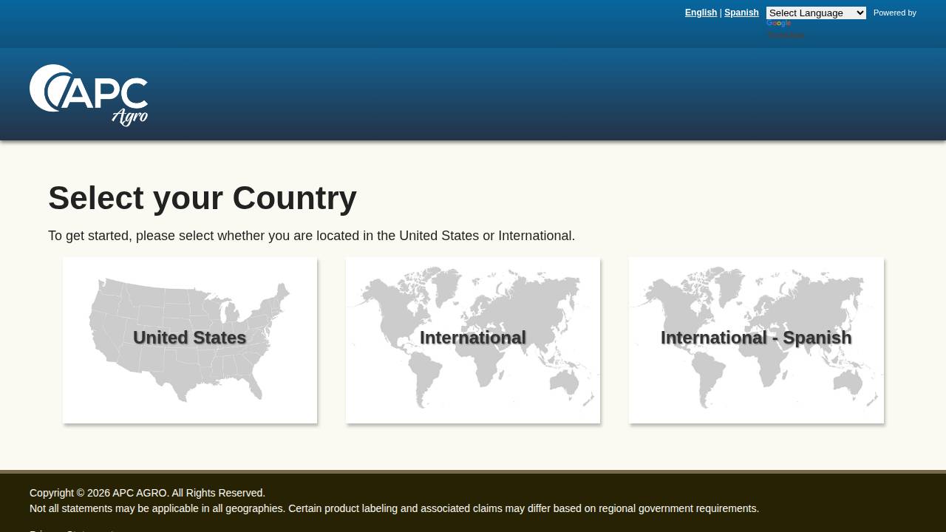
Task: Select the United States map image
Action: tap(189, 340)
